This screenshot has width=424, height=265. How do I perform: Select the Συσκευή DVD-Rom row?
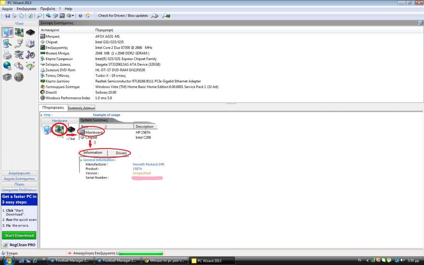[x=231, y=70]
